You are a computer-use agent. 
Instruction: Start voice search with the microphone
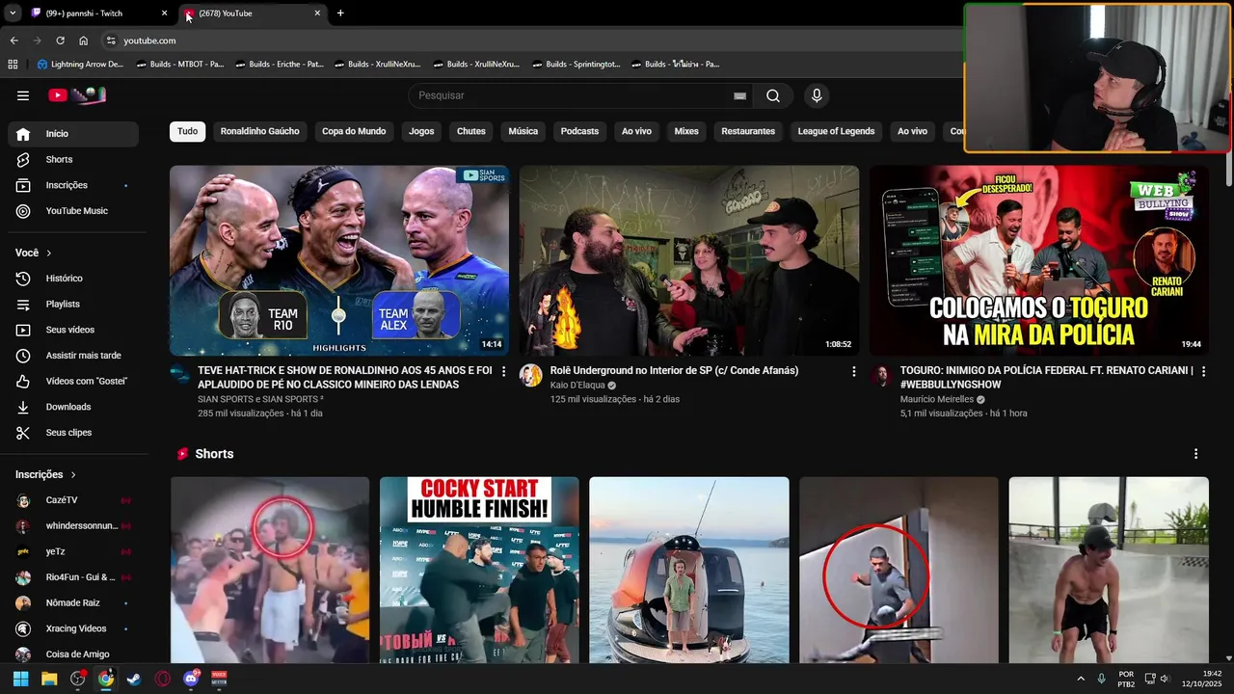(817, 95)
